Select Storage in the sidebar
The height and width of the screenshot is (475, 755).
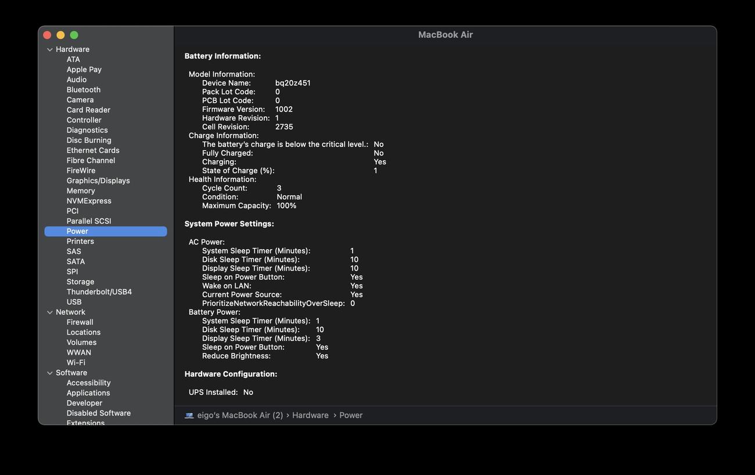tap(80, 282)
